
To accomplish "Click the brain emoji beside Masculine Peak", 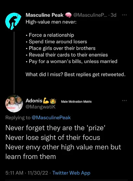I will (x=68, y=15).
